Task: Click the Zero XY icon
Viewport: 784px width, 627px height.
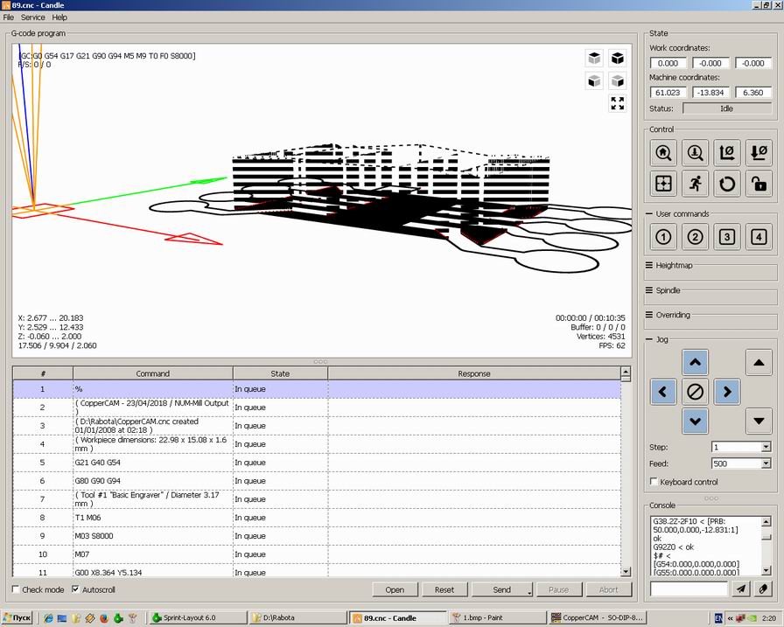Action: 727,152
